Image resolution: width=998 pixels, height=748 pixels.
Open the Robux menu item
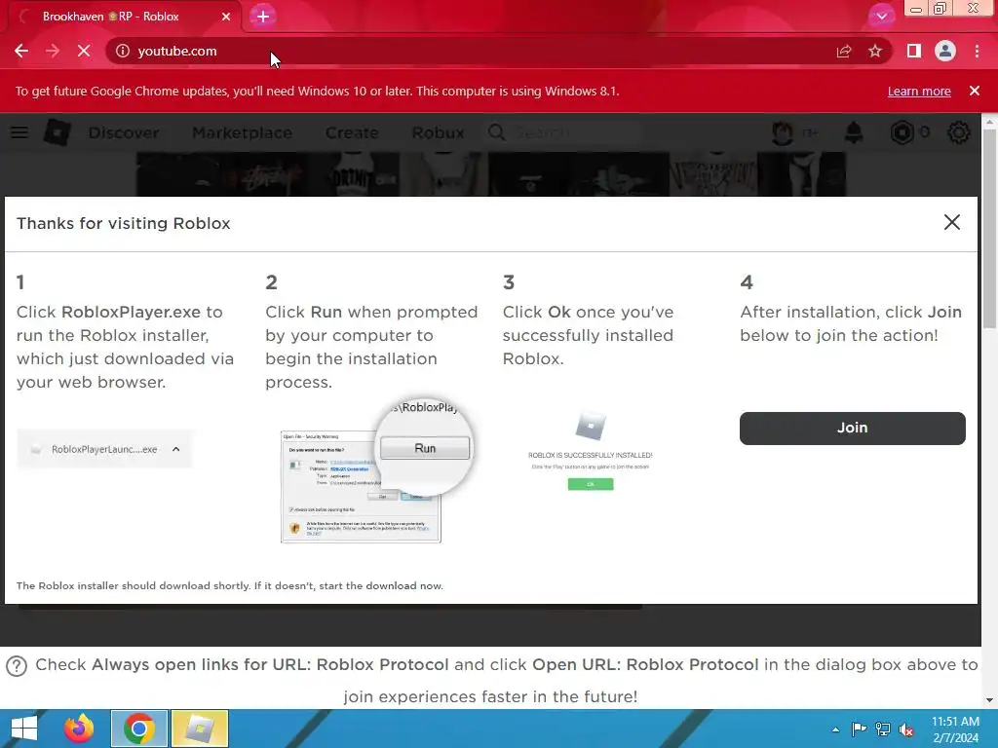(x=438, y=132)
